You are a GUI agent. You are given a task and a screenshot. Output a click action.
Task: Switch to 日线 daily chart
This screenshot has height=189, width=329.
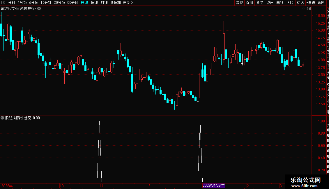point(84,3)
